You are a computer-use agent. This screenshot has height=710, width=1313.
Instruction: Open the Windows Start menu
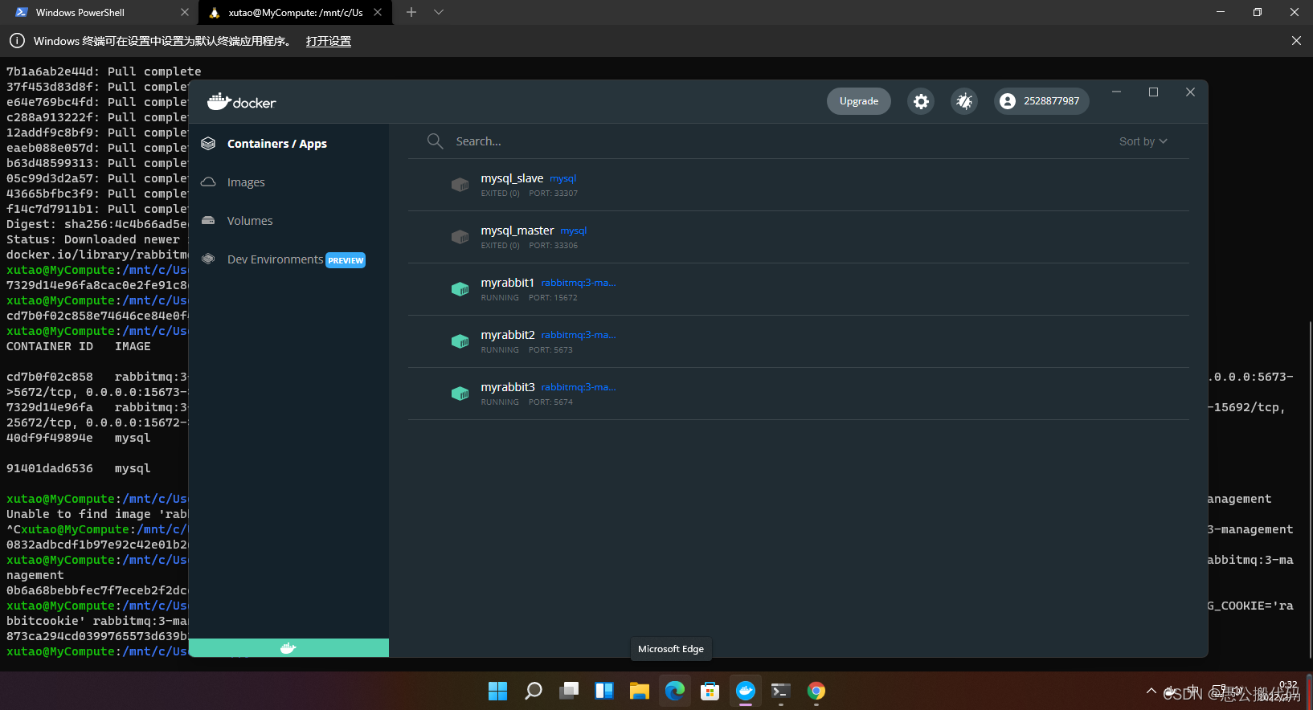498,691
